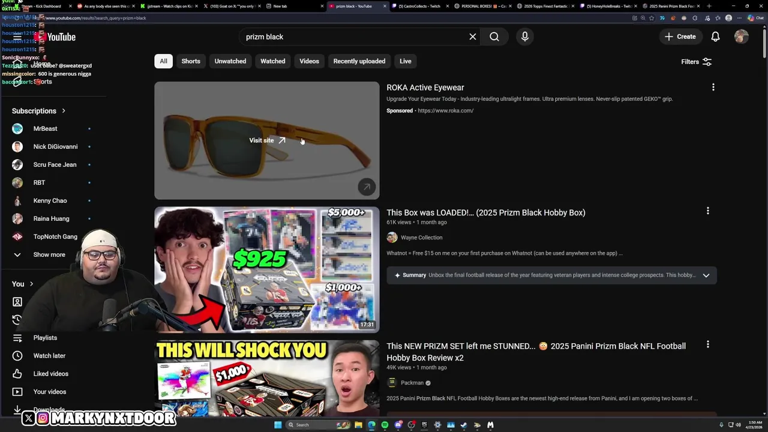The height and width of the screenshot is (432, 768).
Task: Open more options for Wayne Collection video
Action: point(708,211)
